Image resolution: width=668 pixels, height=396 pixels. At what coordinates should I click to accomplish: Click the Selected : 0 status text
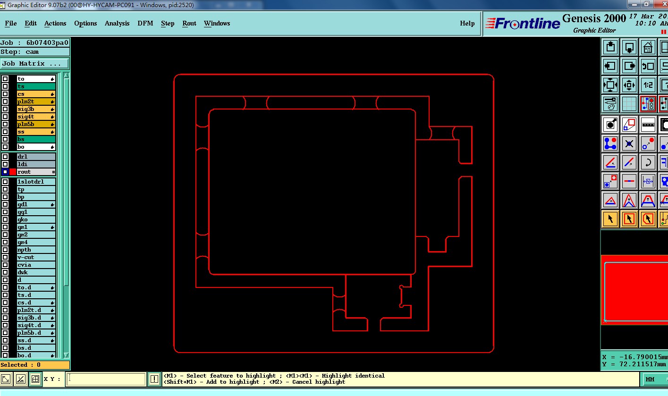click(x=21, y=365)
